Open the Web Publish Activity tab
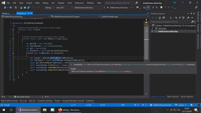The image size is (201, 113). [9, 100]
